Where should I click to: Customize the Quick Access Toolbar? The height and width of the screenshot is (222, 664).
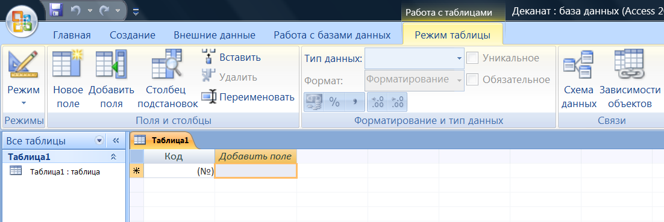[136, 11]
